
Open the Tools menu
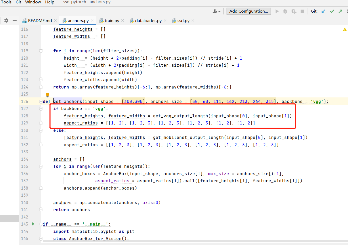click(6, 2)
